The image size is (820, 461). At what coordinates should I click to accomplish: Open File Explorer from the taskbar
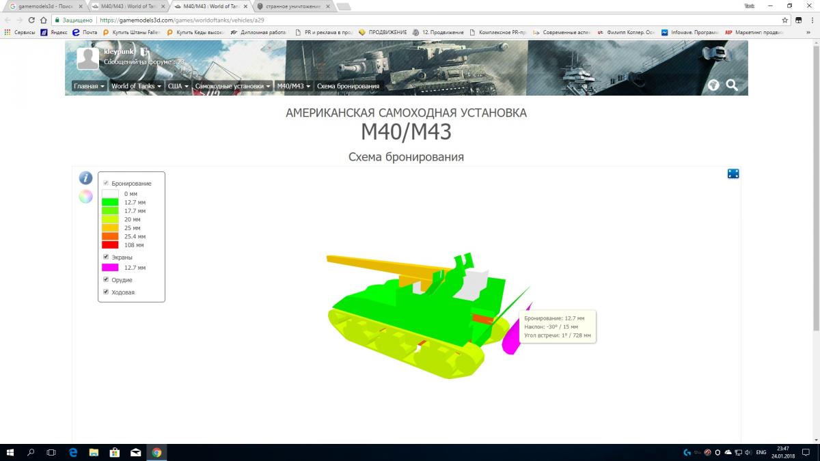click(94, 452)
